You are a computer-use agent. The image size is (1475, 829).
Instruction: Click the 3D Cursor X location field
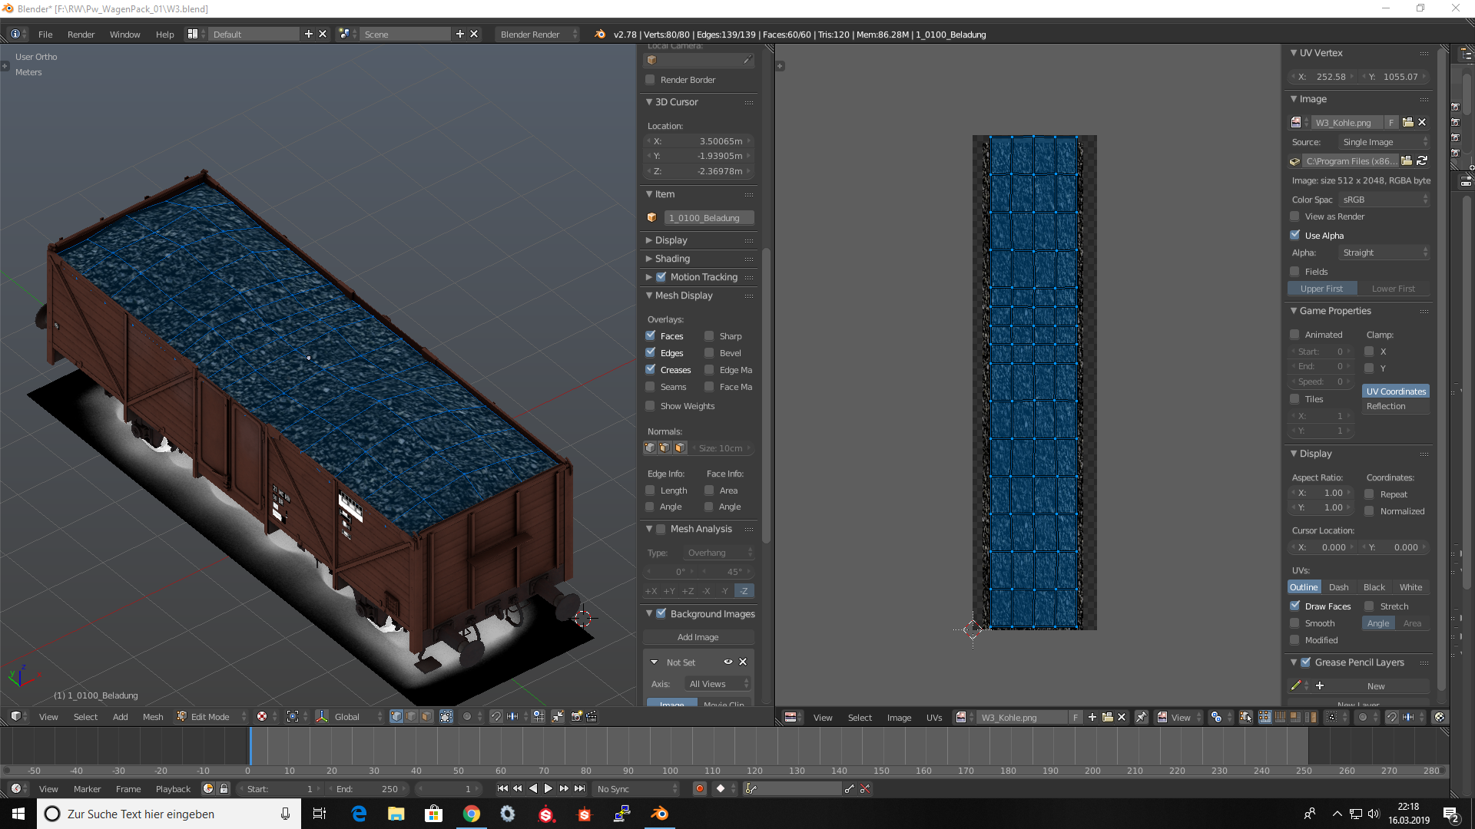pos(699,141)
